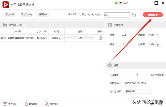This screenshot has width=166, height=107.
Task: Start compression with 开始压缩 button
Action: click(153, 15)
